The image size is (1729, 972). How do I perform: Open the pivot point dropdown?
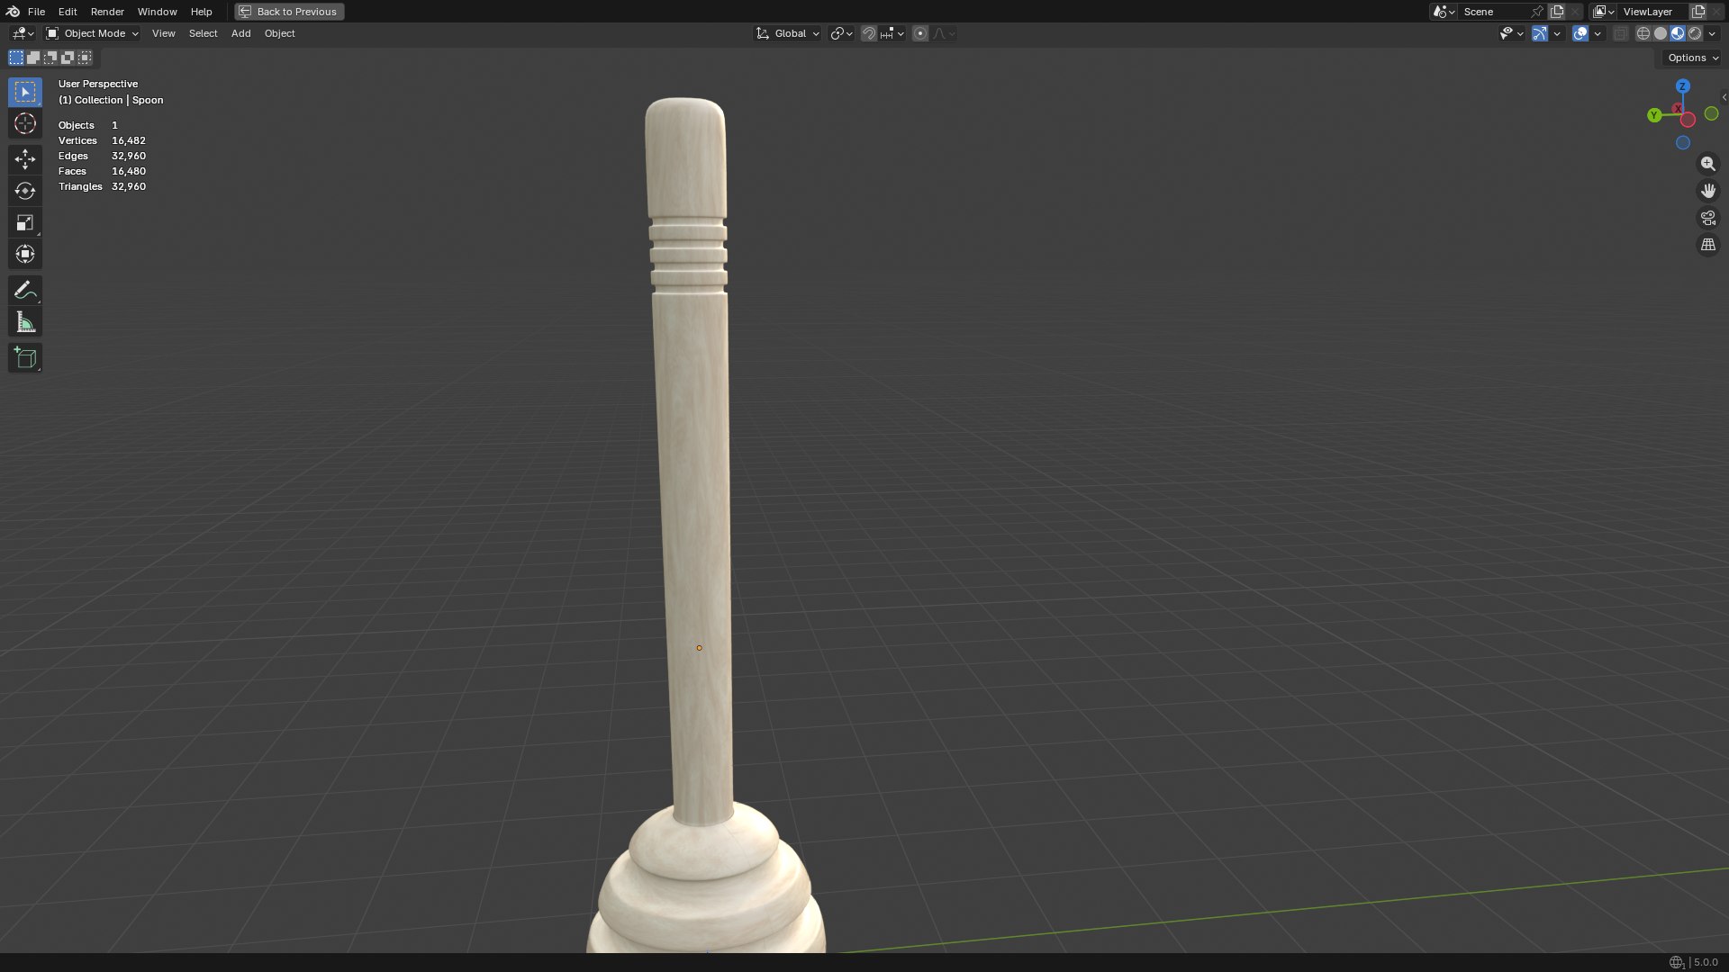[x=841, y=33]
